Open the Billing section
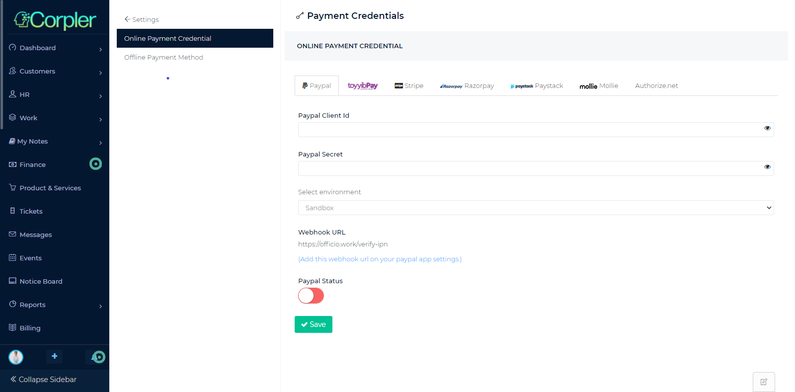Viewport: 795px width, 392px height. 30,328
